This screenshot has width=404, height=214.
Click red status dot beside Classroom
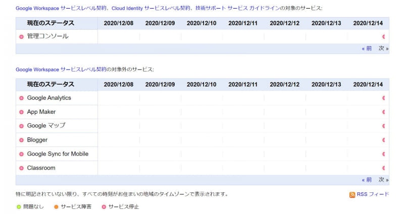[21, 168]
